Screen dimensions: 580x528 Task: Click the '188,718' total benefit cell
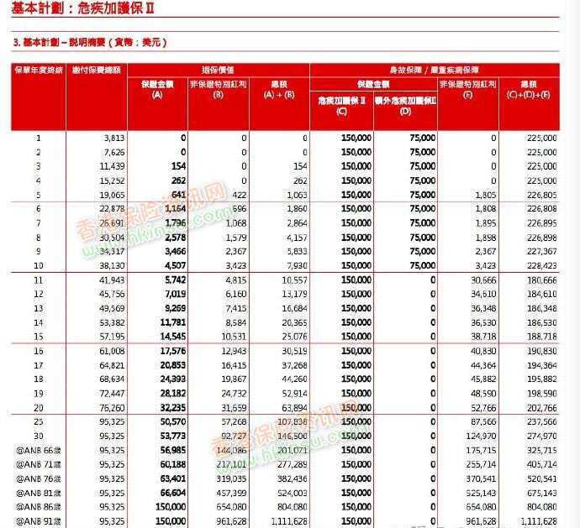542,337
